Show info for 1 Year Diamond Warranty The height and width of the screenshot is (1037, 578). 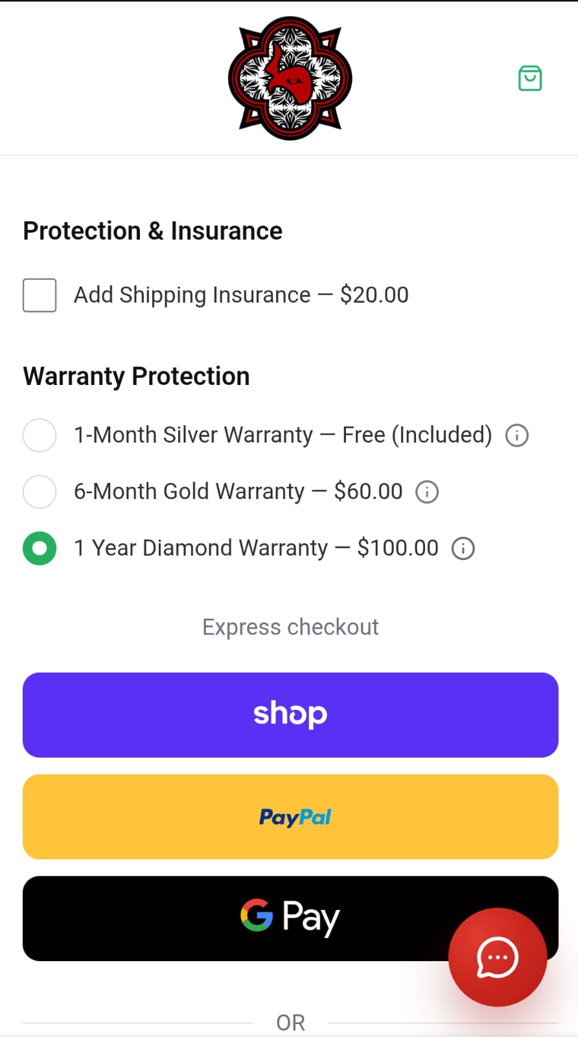[x=463, y=548]
